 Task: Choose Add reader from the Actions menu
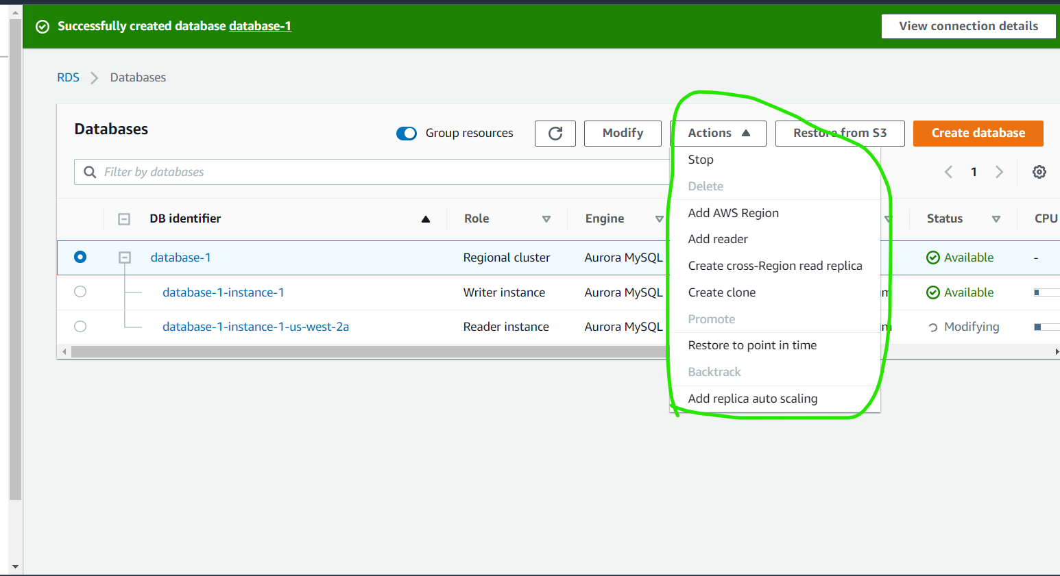(x=717, y=238)
